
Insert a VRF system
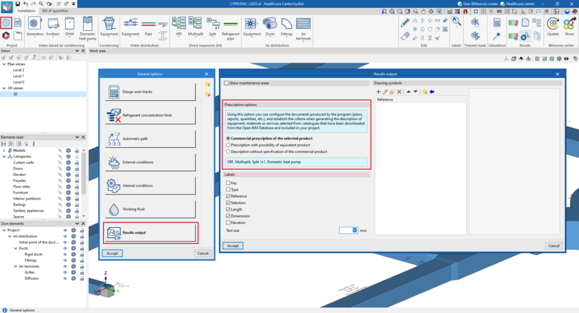point(179,27)
